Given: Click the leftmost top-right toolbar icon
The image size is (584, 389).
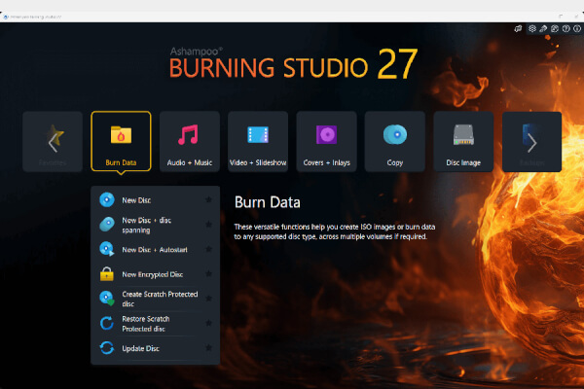Looking at the screenshot, I should 518,28.
